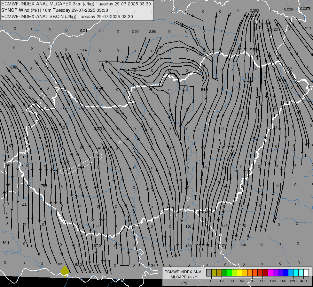
Task: Pick the pure blue legend swatch
Action: point(286,273)
